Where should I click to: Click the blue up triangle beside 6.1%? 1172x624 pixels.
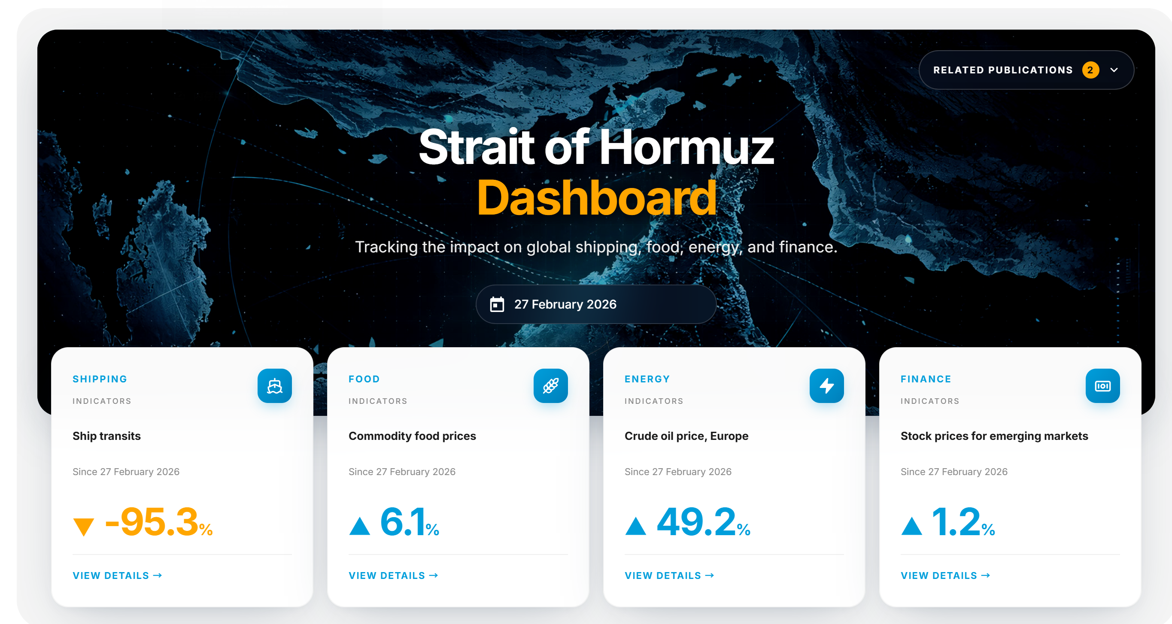(x=359, y=526)
